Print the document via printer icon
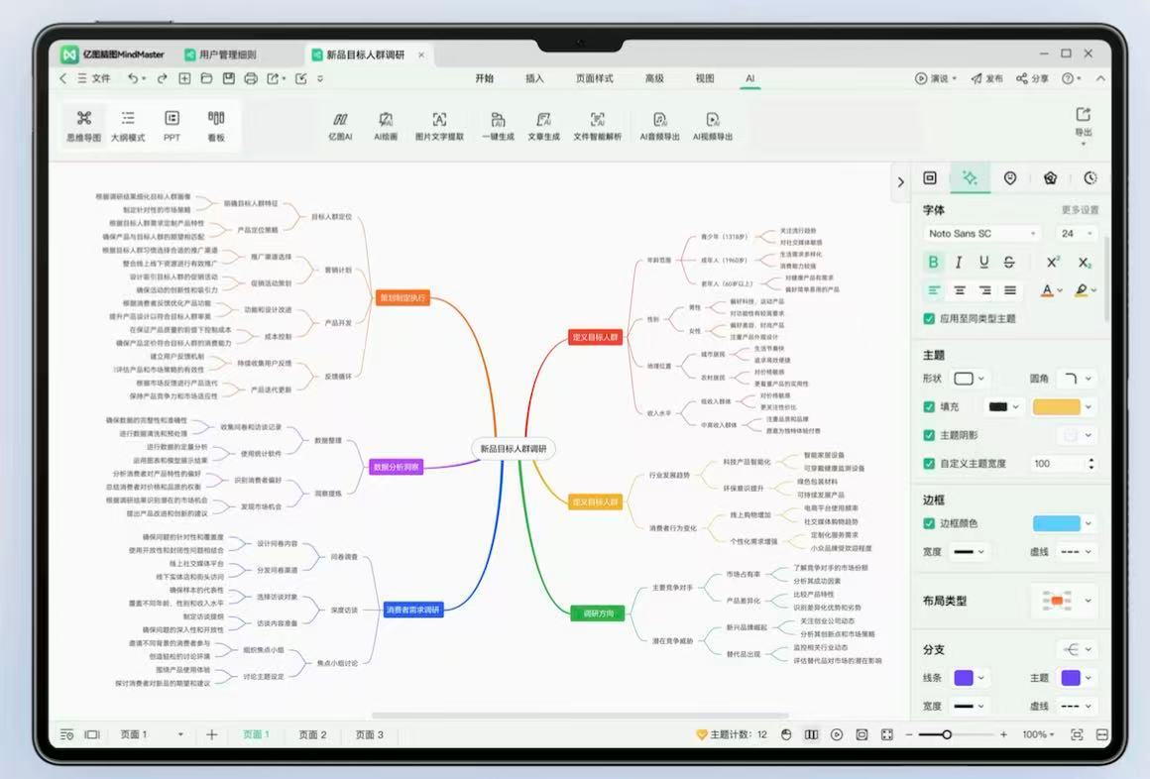Image resolution: width=1150 pixels, height=779 pixels. [x=251, y=77]
